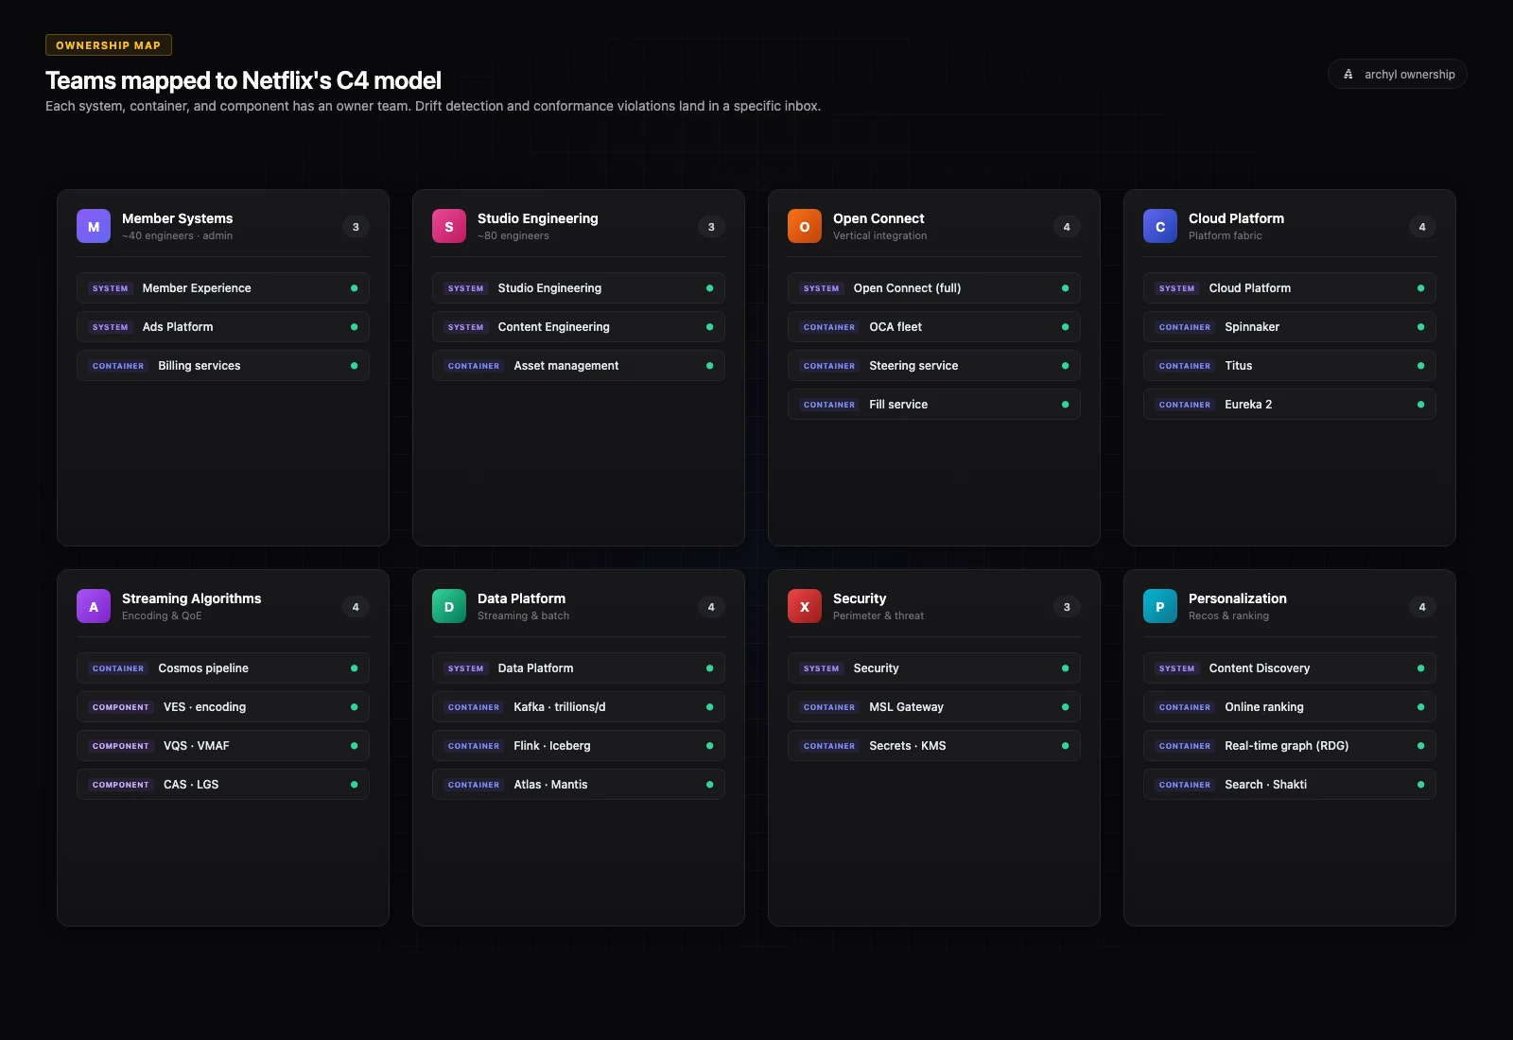
Task: Open the Member Experience system row
Action: 223,288
